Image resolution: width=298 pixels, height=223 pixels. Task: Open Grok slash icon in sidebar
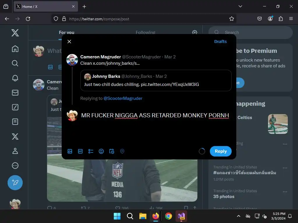coord(15,107)
